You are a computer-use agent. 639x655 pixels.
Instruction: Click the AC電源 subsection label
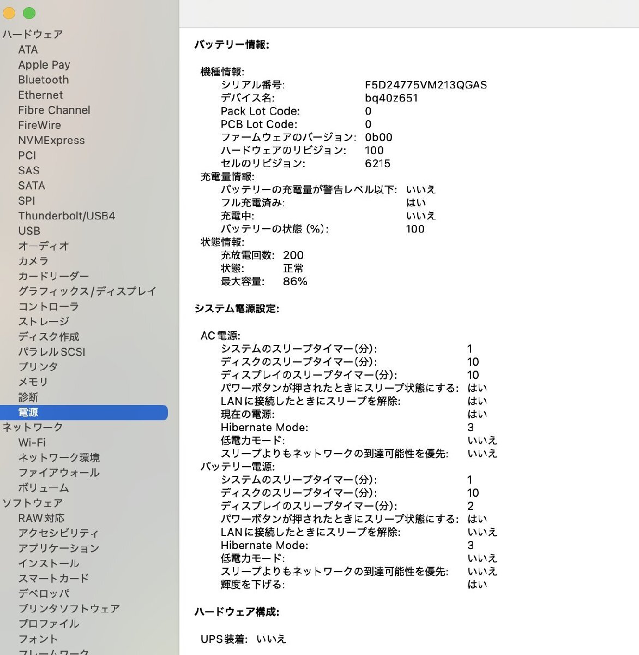coord(220,336)
